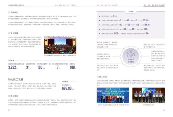Image resolution: width=173 pixels, height=117 pixels.
Task: Open the group photo holding certificates
Action: tap(148, 95)
